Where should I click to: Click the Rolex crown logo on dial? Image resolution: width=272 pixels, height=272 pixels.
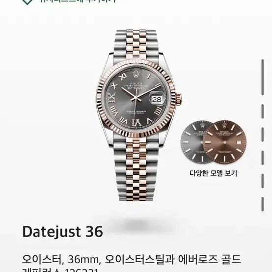[136, 74]
